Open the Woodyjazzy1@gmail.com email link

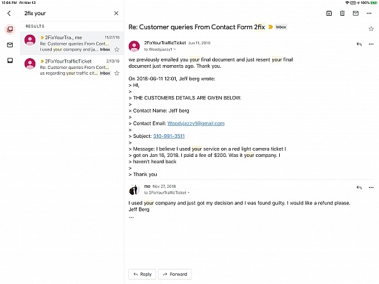pos(196,123)
